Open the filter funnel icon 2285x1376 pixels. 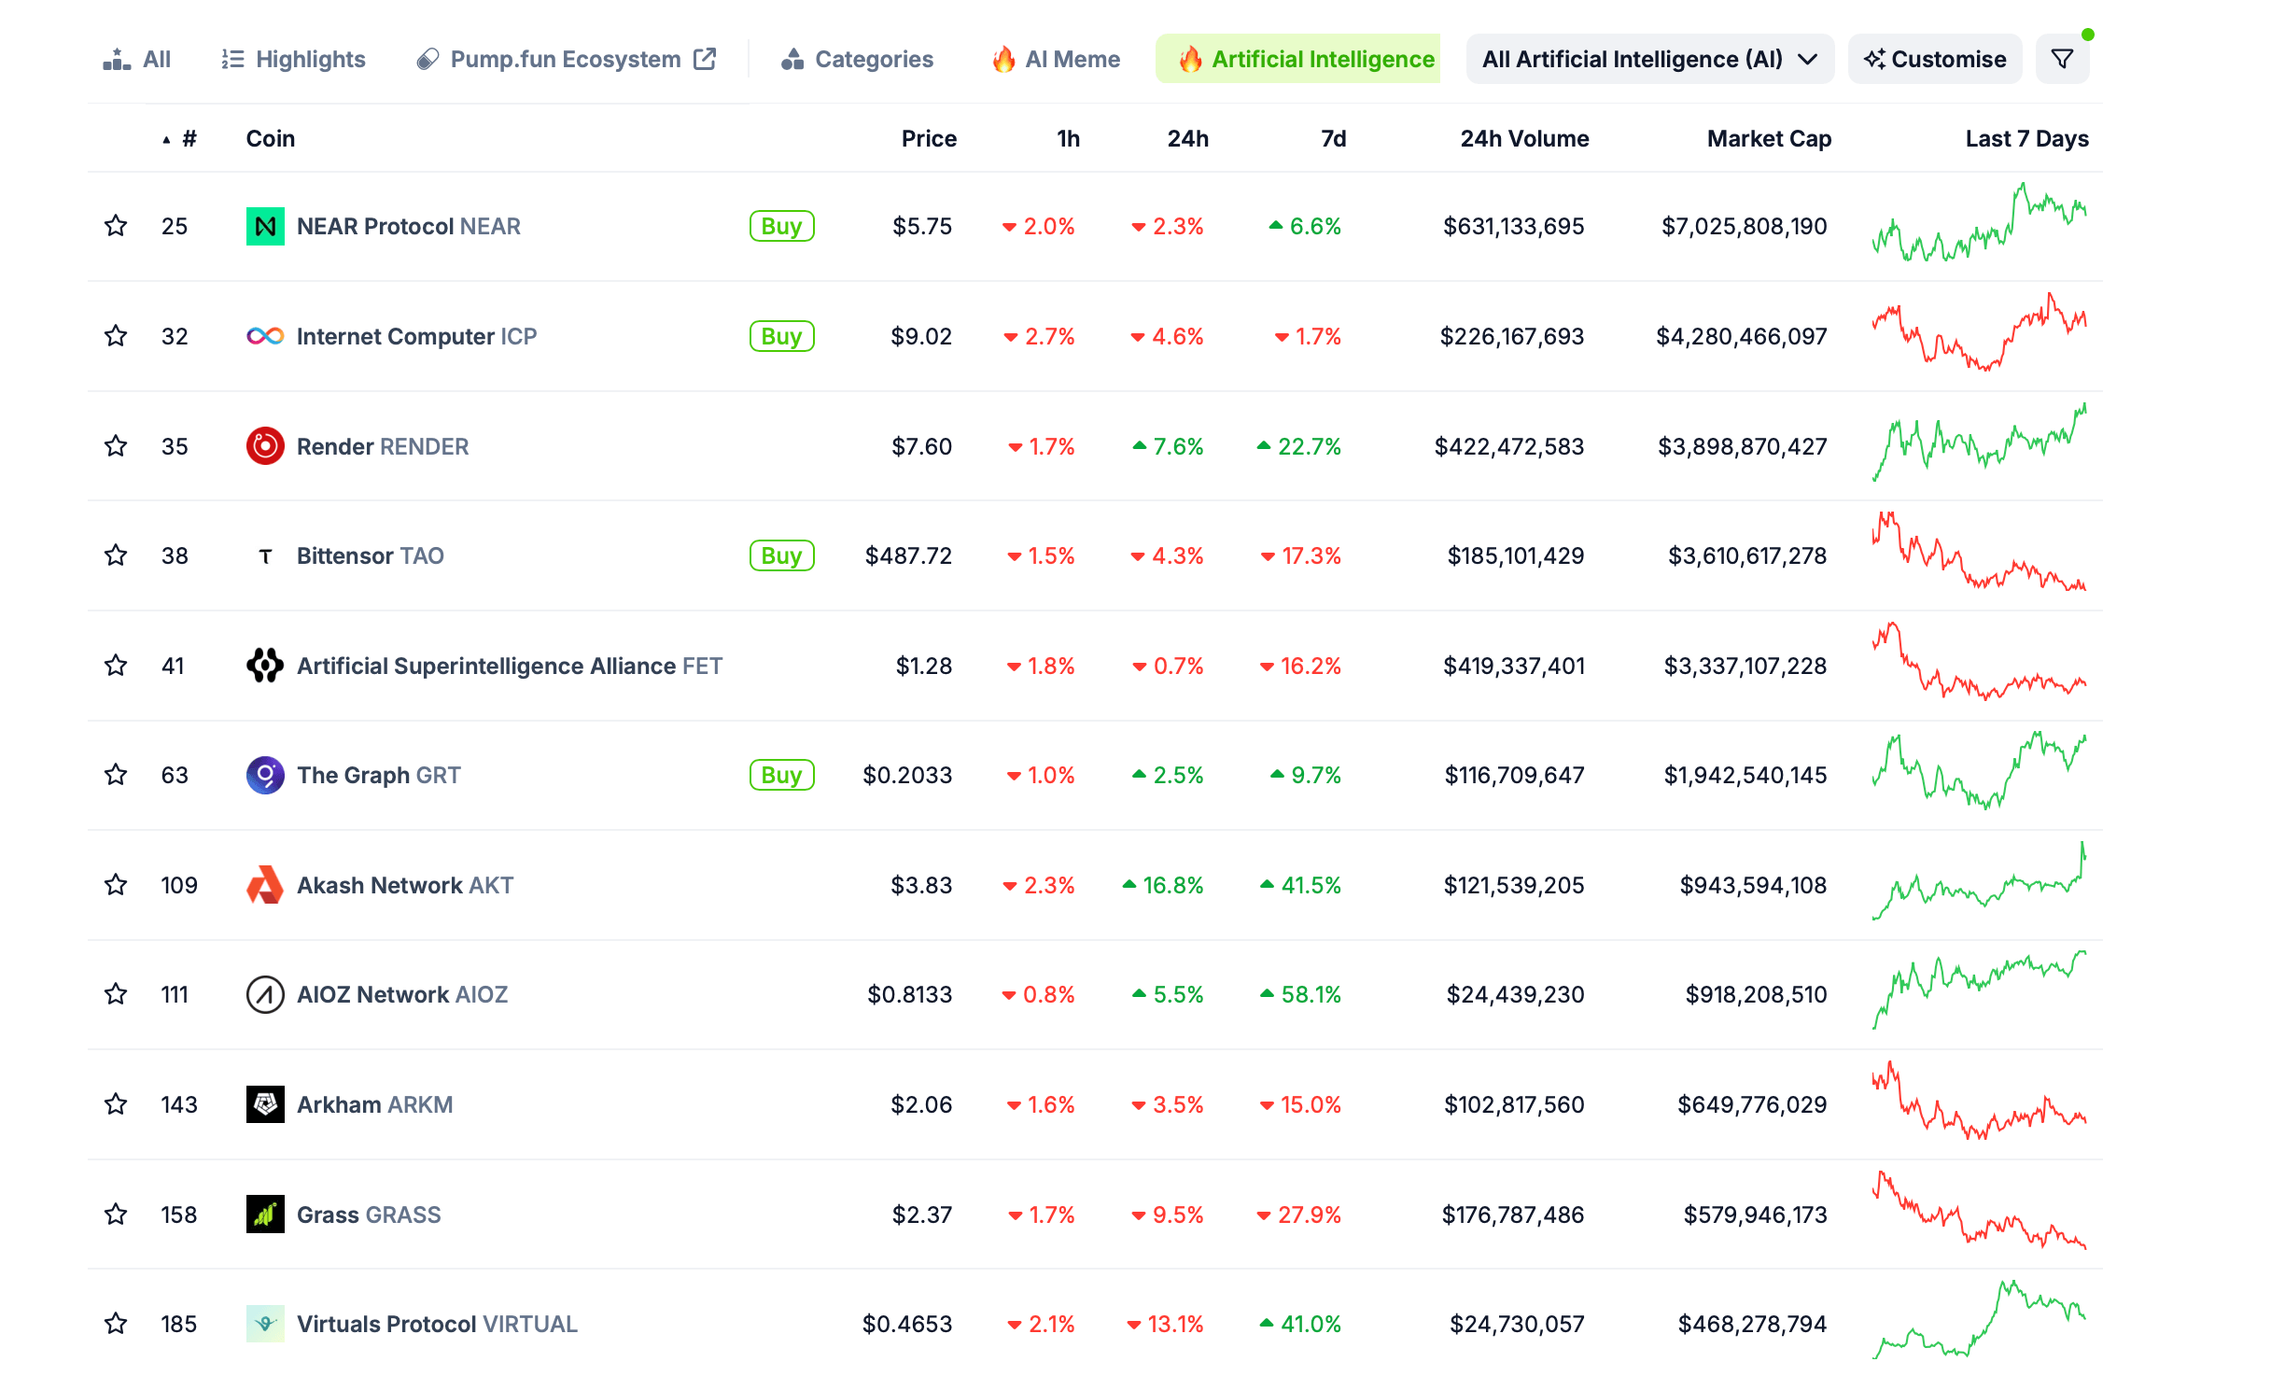click(2062, 59)
